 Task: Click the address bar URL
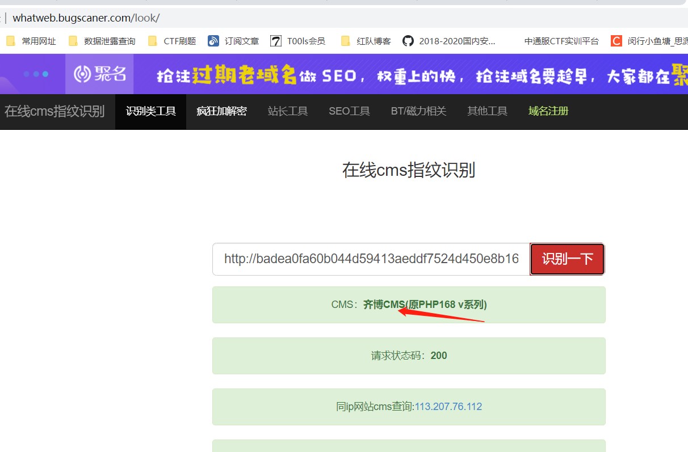tap(86, 18)
